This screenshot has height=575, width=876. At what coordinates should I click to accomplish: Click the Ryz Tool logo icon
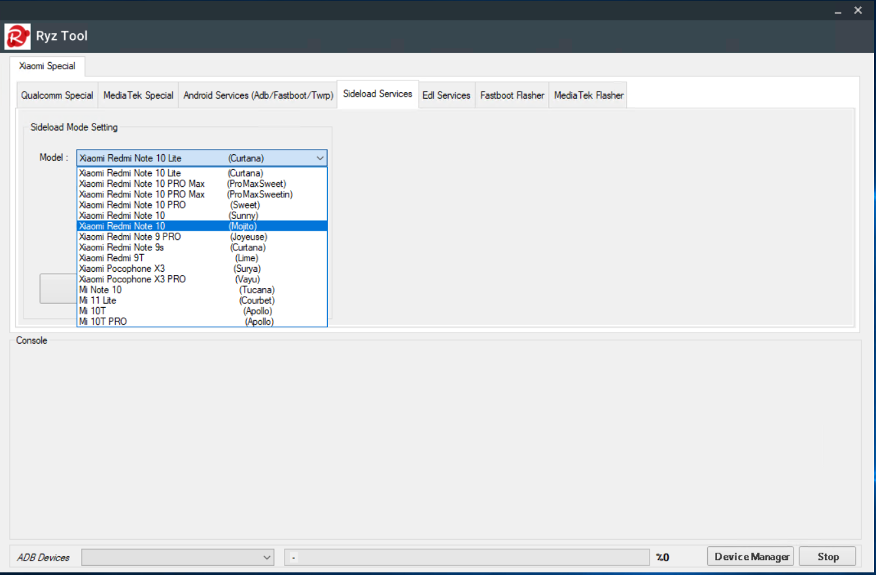tap(18, 36)
